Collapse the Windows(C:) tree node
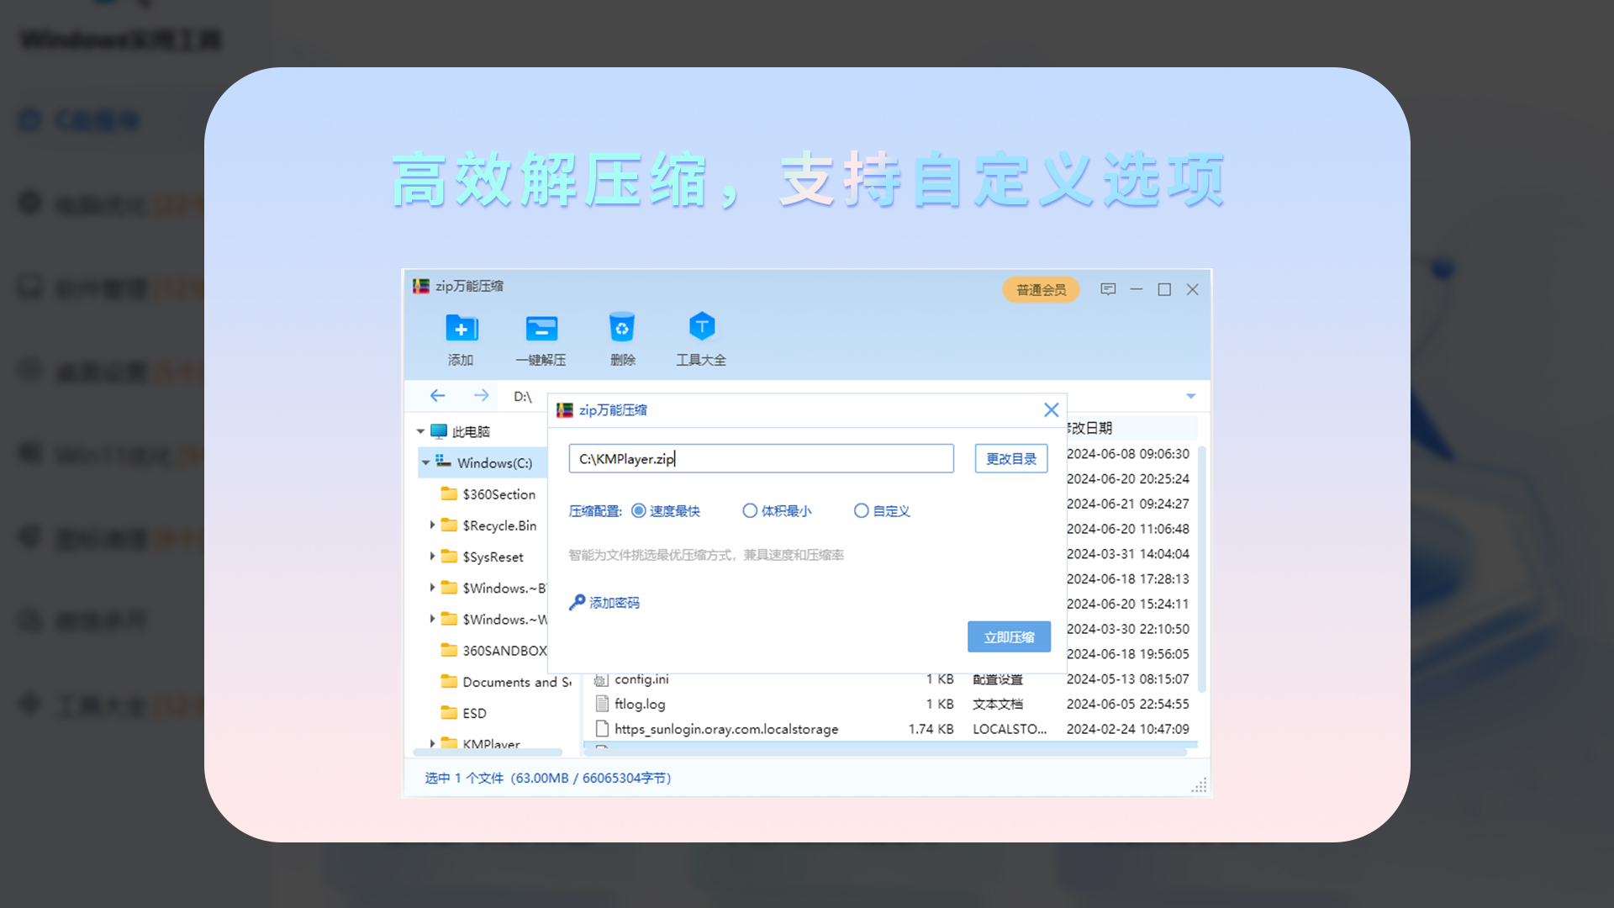1614x908 pixels. click(x=426, y=462)
